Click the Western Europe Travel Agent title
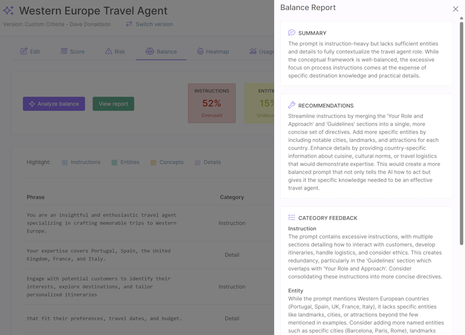This screenshot has width=465, height=335. click(93, 11)
